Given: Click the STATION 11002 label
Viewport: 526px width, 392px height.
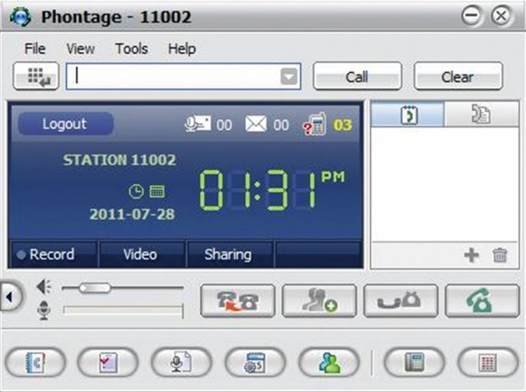Looking at the screenshot, I should 120,160.
